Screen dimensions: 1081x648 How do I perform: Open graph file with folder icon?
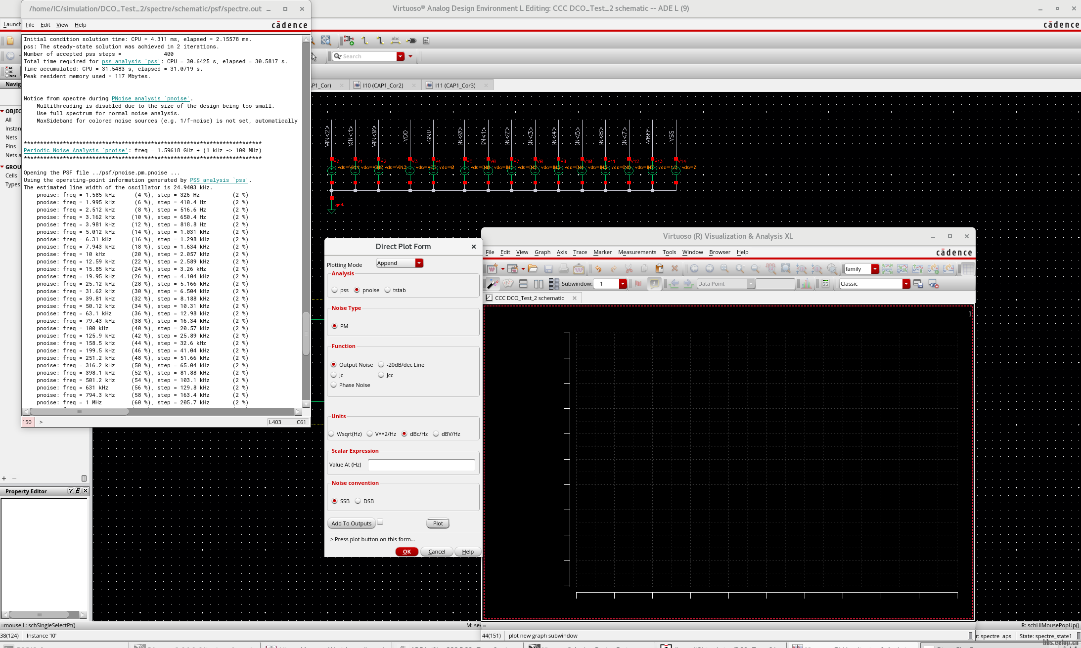click(533, 269)
